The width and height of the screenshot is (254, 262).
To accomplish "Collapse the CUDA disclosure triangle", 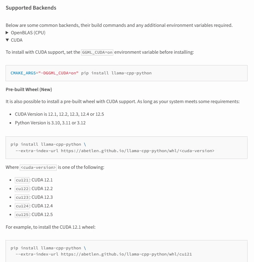I will 7,40.
